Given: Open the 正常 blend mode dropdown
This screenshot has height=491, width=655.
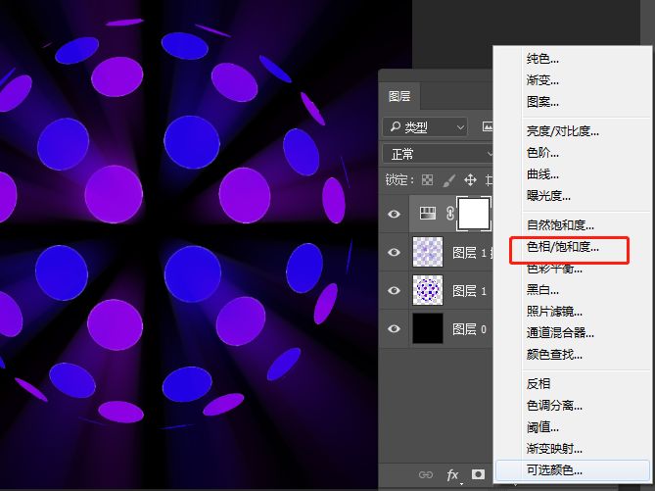Looking at the screenshot, I should click(x=438, y=154).
